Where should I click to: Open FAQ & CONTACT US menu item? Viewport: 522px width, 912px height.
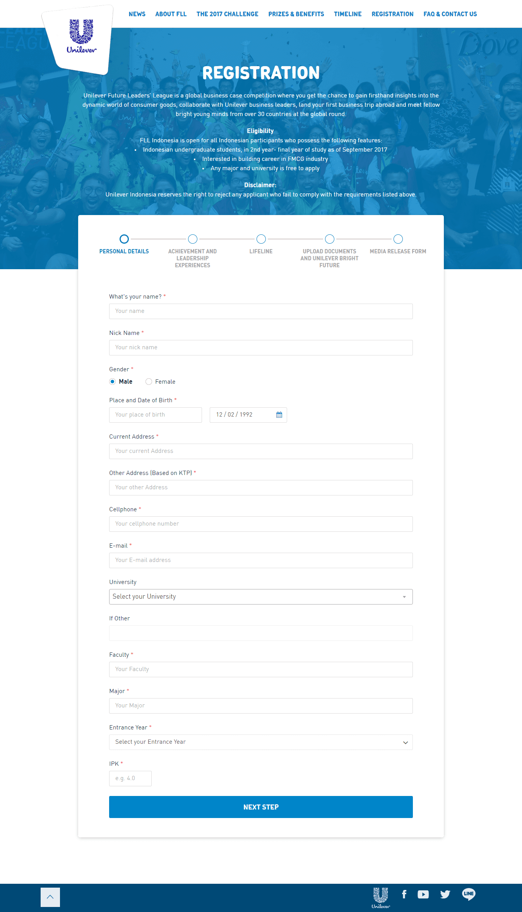(x=450, y=14)
